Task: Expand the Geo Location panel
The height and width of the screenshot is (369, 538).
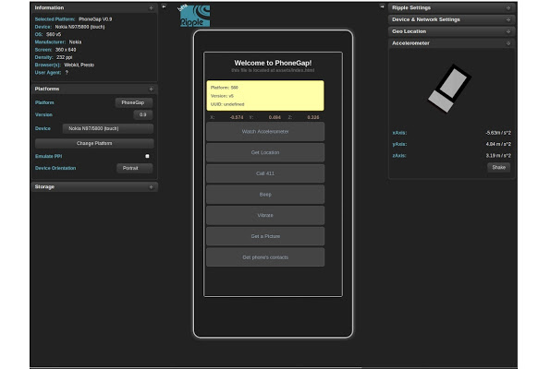Action: (x=508, y=31)
